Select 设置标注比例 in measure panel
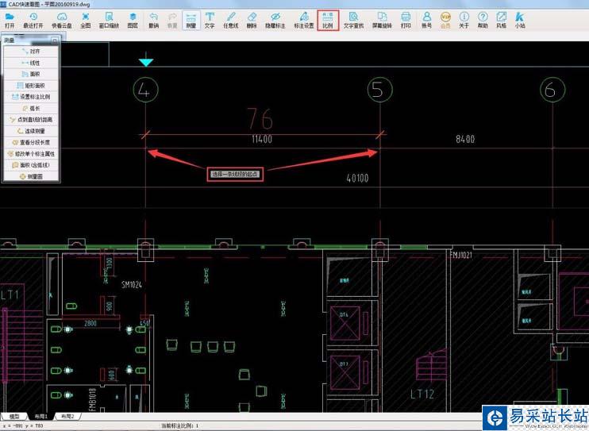Screen dimensions: 589x431 coord(32,97)
